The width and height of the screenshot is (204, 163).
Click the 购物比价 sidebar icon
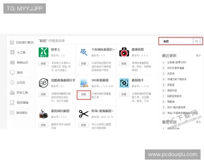click(13, 62)
